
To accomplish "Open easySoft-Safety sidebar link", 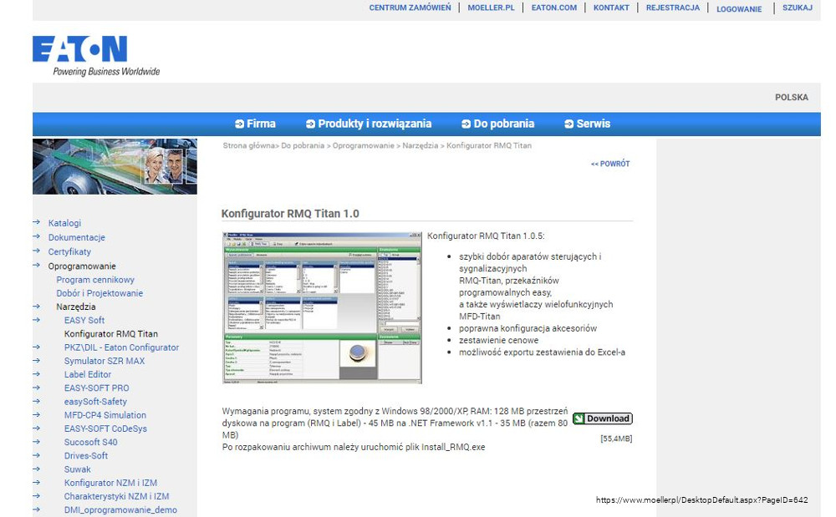I will click(95, 402).
